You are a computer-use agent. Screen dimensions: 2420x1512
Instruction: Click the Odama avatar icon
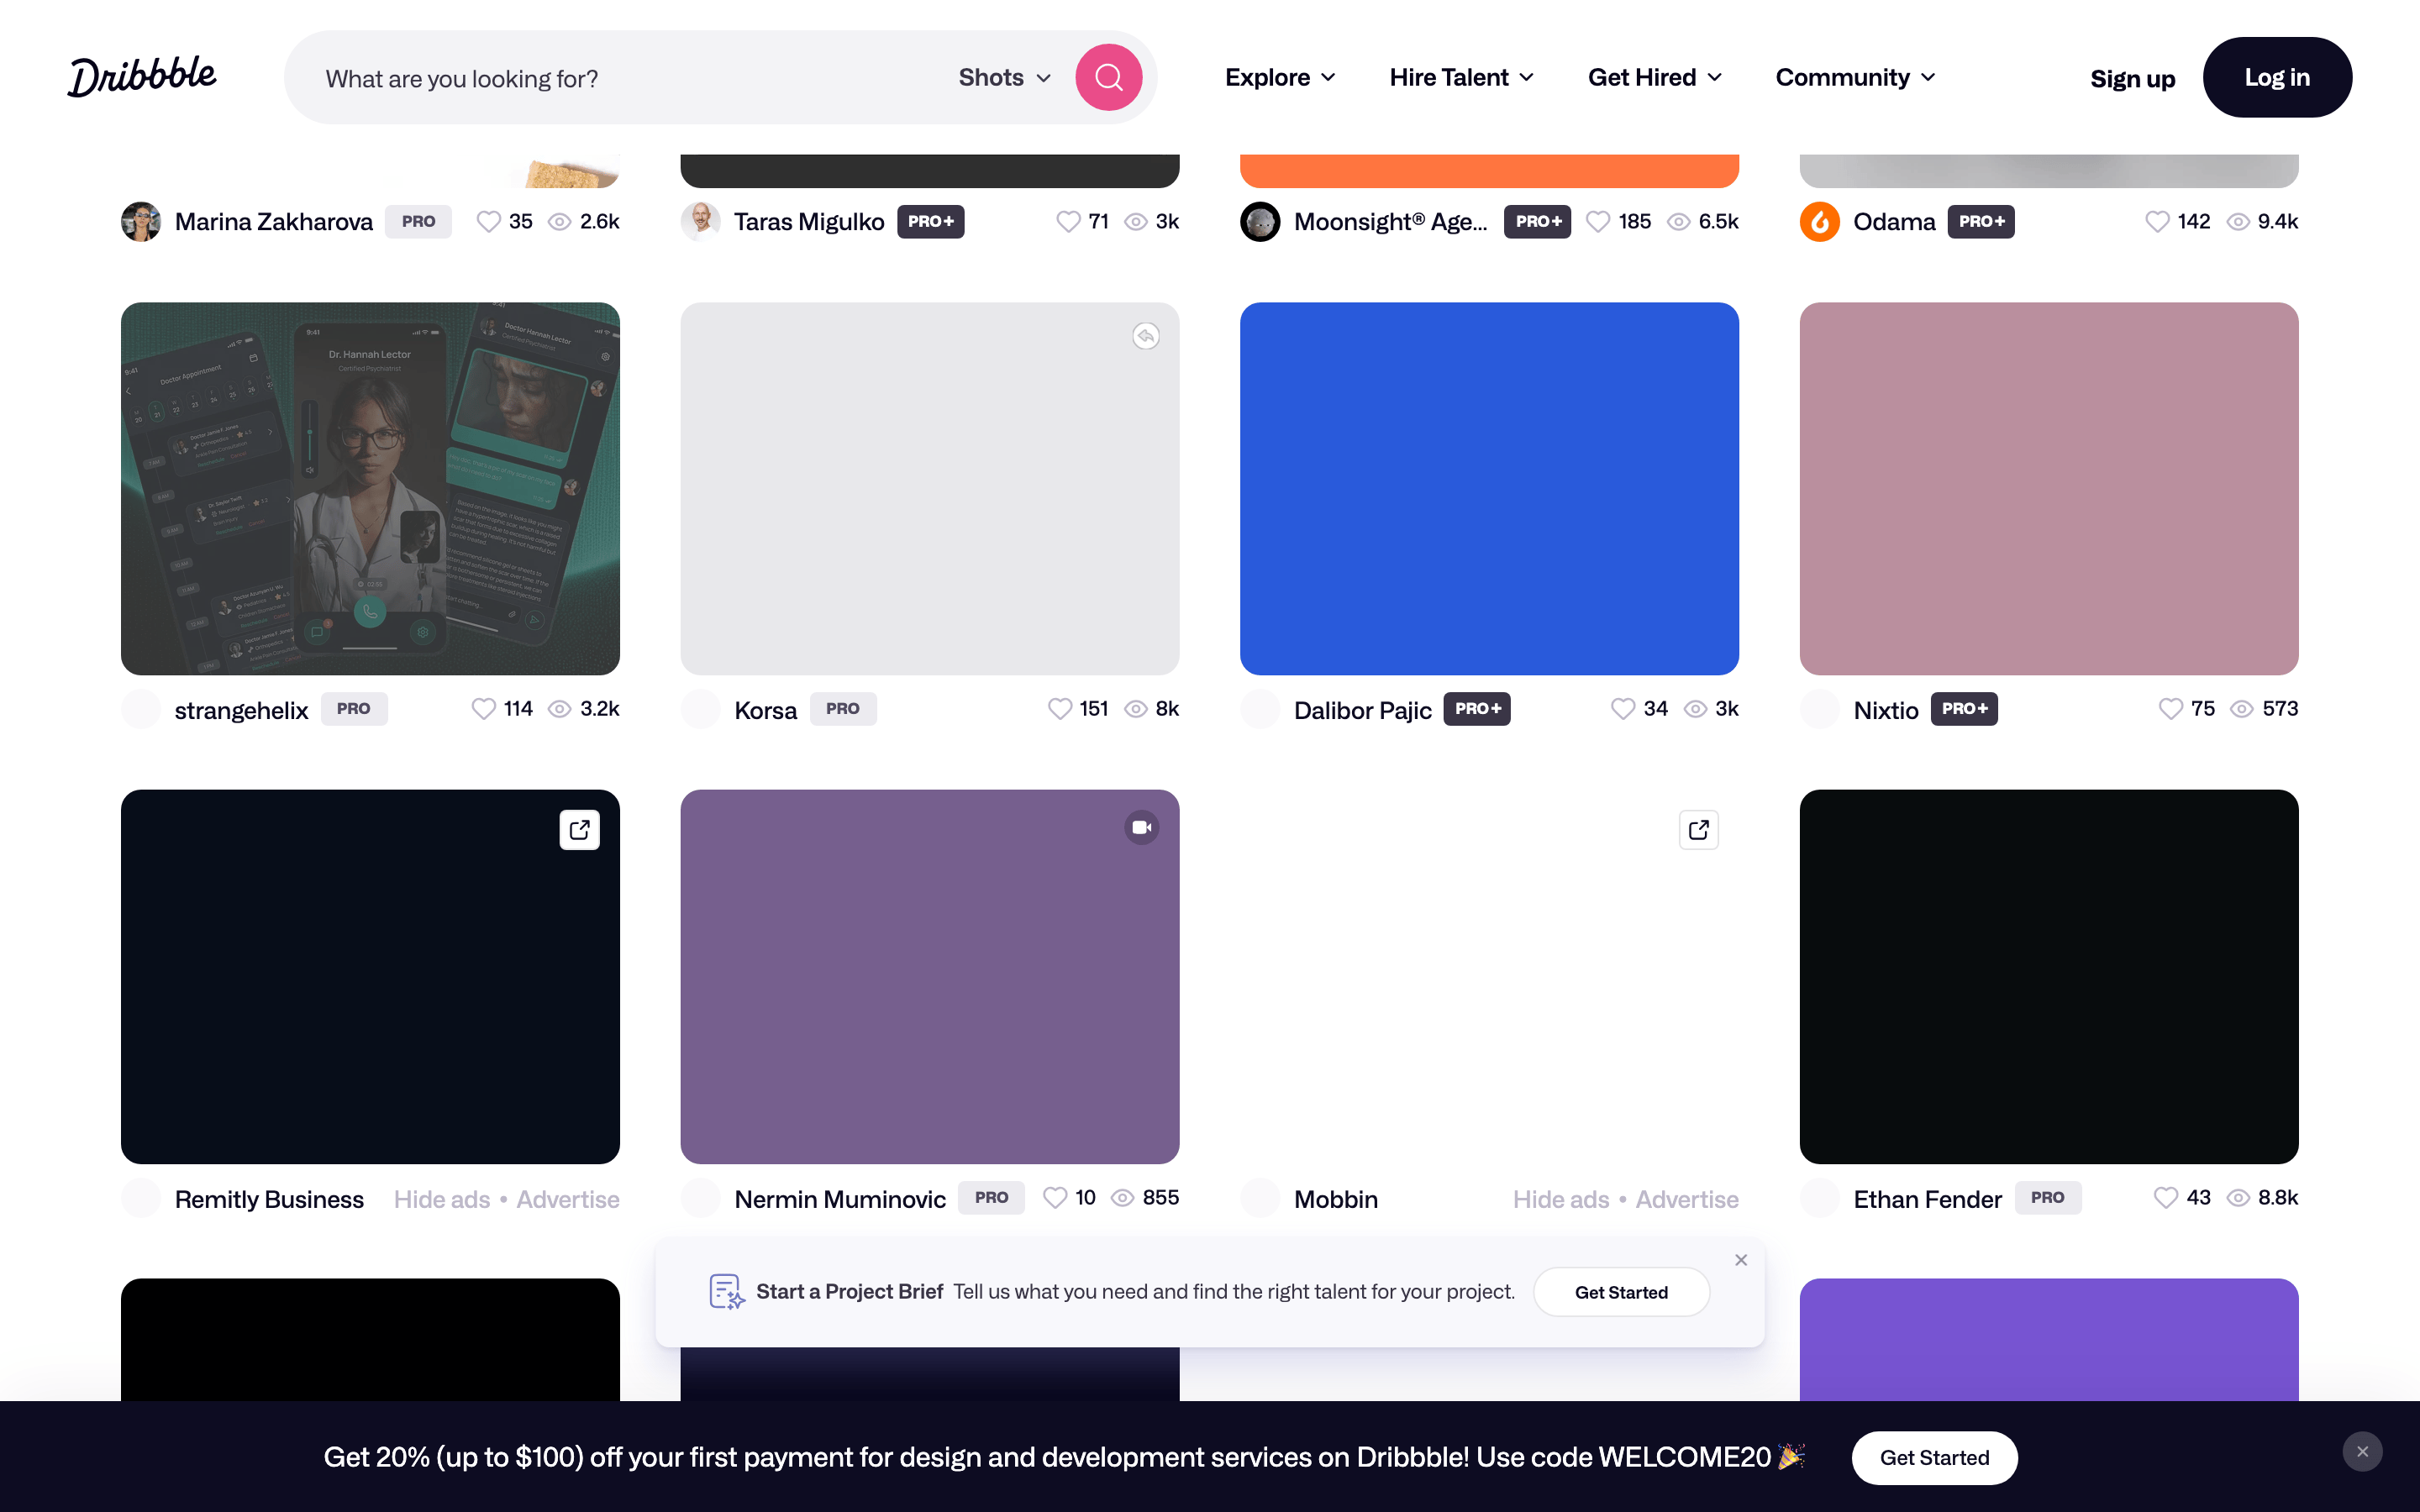[x=1819, y=221]
